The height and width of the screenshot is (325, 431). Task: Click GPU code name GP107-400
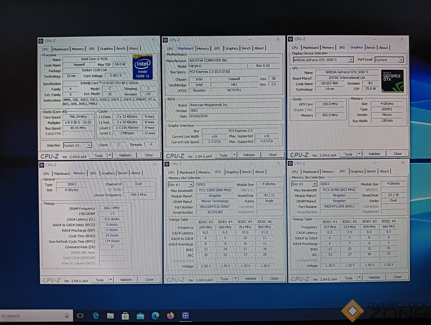click(330, 83)
